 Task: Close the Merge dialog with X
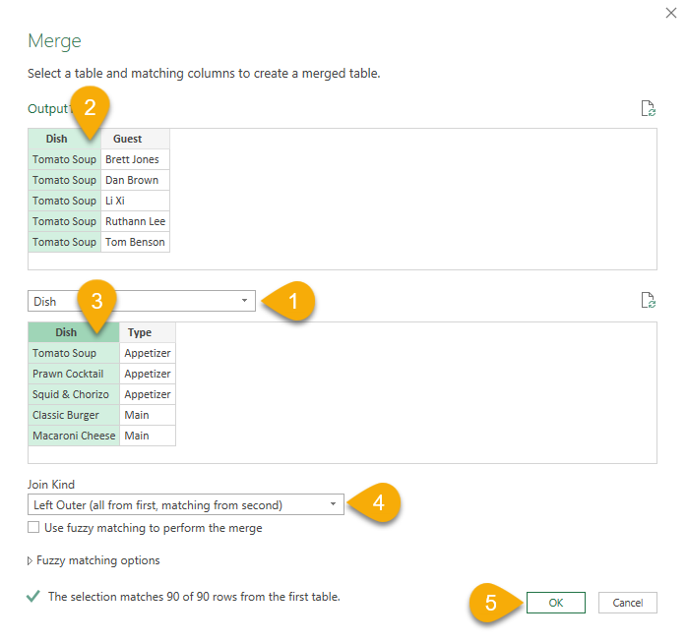click(x=671, y=10)
